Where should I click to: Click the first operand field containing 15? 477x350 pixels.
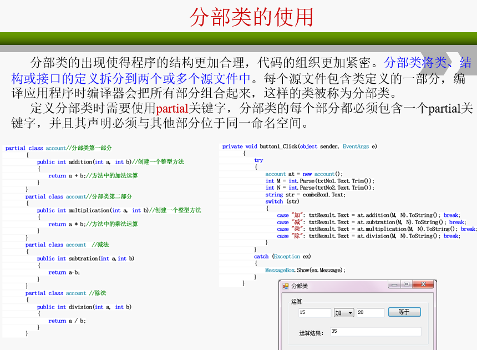(314, 313)
